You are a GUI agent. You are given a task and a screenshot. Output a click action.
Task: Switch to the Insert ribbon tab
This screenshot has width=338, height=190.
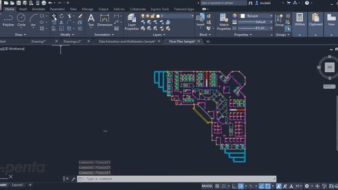coord(23,9)
